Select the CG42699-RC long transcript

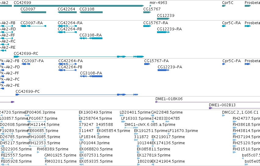tap(79, 57)
